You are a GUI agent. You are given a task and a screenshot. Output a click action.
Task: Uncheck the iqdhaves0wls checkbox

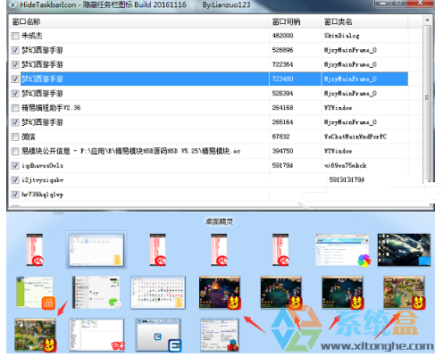point(15,166)
